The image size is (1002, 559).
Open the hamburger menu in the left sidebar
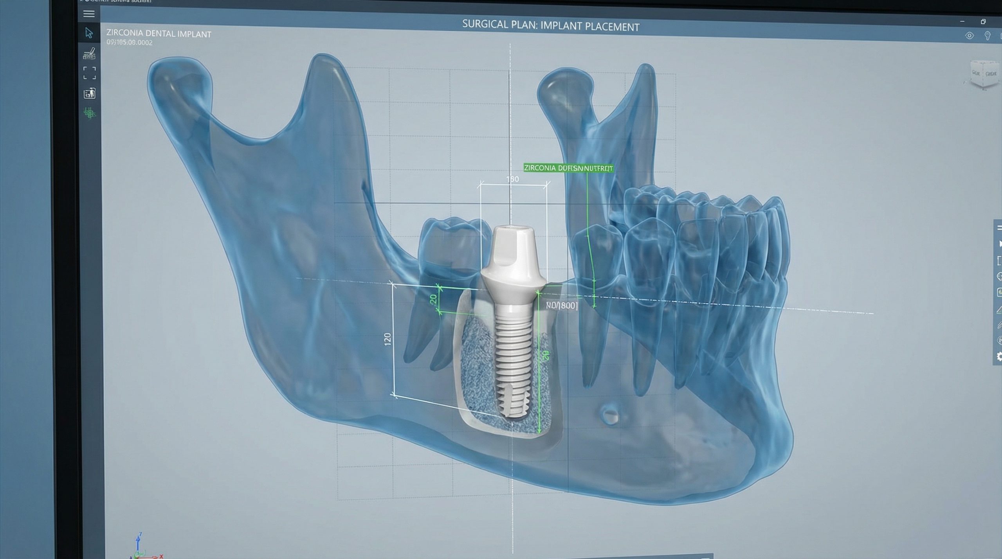coord(89,14)
